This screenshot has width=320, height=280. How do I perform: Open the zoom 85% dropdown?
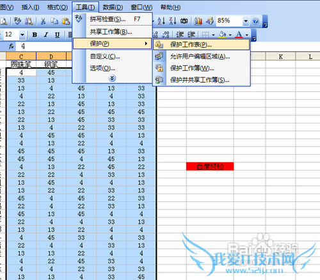pyautogui.click(x=246, y=21)
